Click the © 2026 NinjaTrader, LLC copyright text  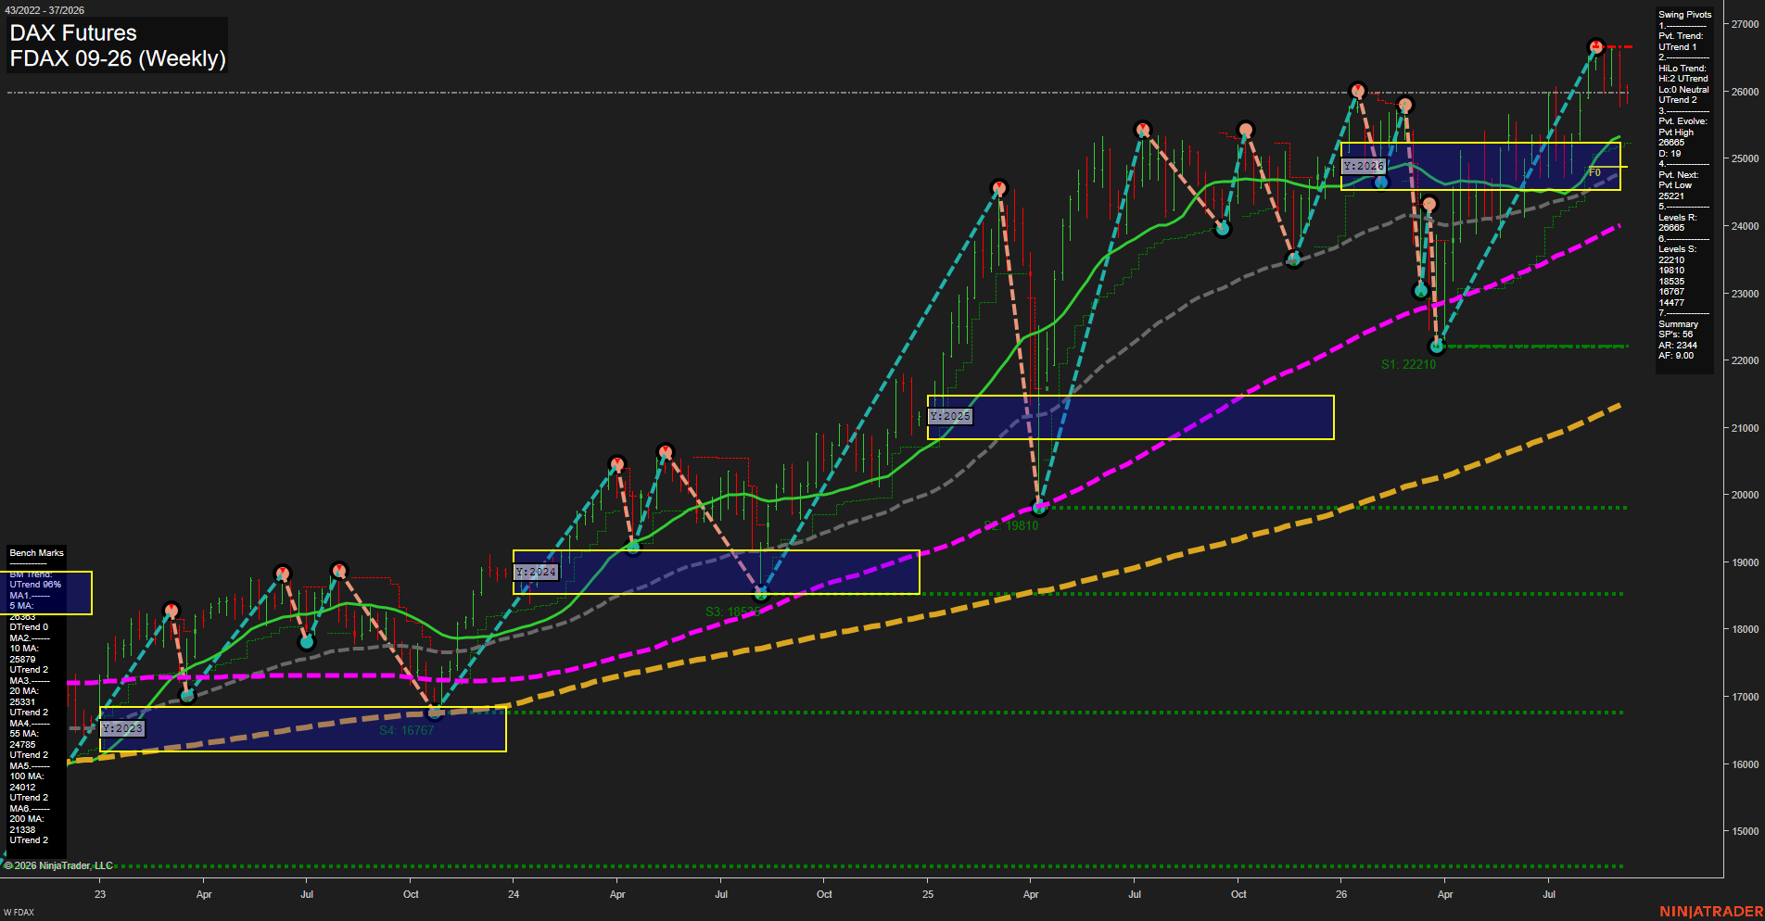click(58, 865)
